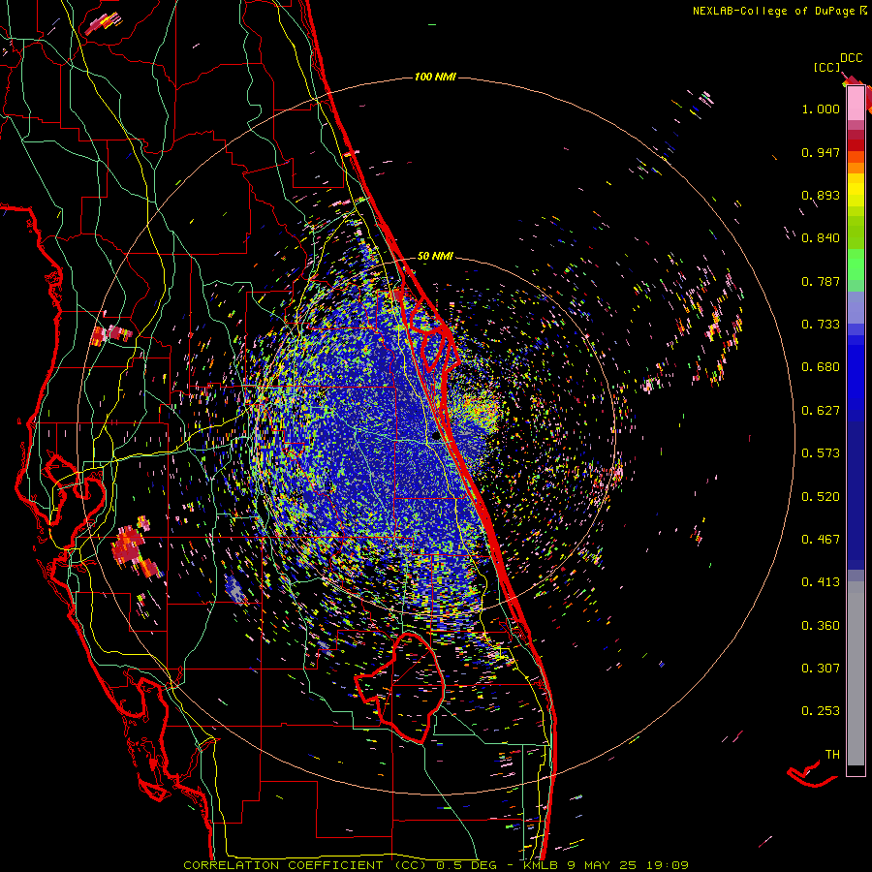Select the 0.627 color scale value
872x872 pixels.
821,411
